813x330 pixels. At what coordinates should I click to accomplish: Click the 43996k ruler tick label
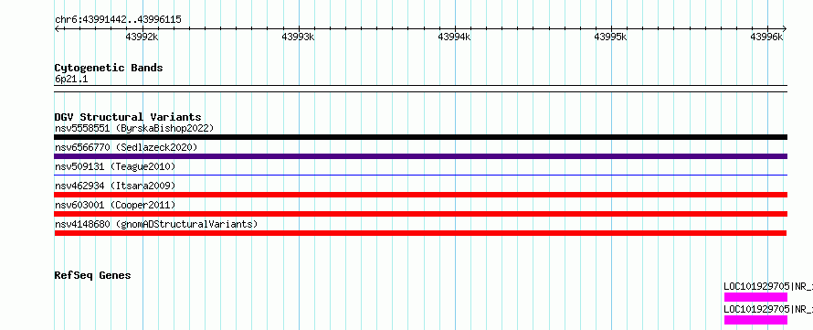point(766,37)
